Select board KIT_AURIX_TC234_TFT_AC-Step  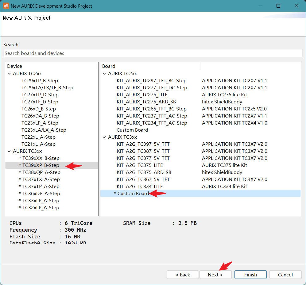click(152, 123)
